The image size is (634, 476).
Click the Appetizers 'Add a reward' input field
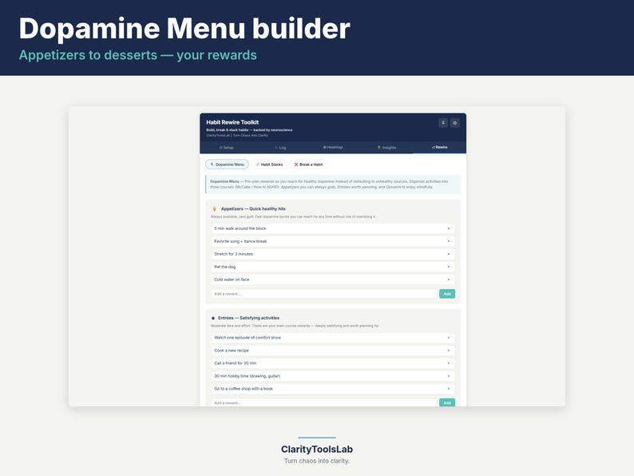pyautogui.click(x=324, y=294)
